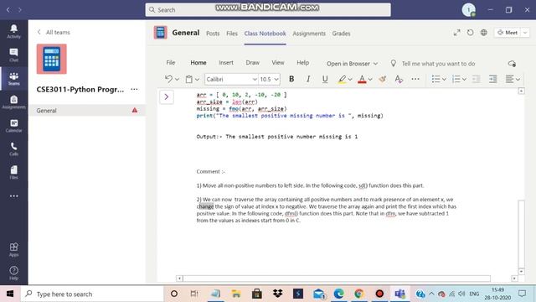Switch to Files tab in channel
Image resolution: width=536 pixels, height=302 pixels.
click(232, 34)
